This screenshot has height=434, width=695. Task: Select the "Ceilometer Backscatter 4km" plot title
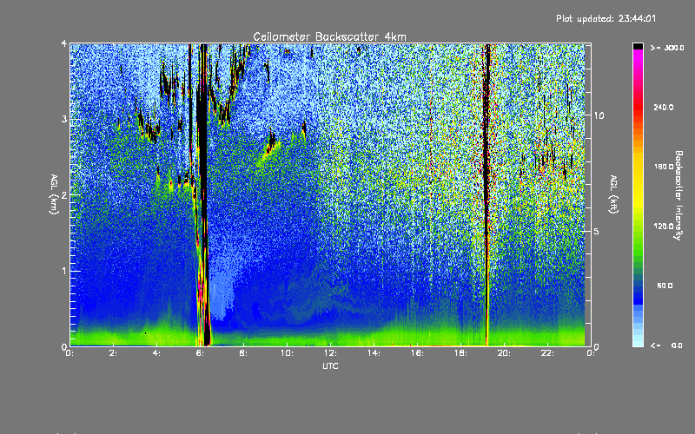[x=329, y=36]
